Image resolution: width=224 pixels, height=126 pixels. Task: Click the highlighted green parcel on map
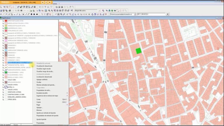139,51
